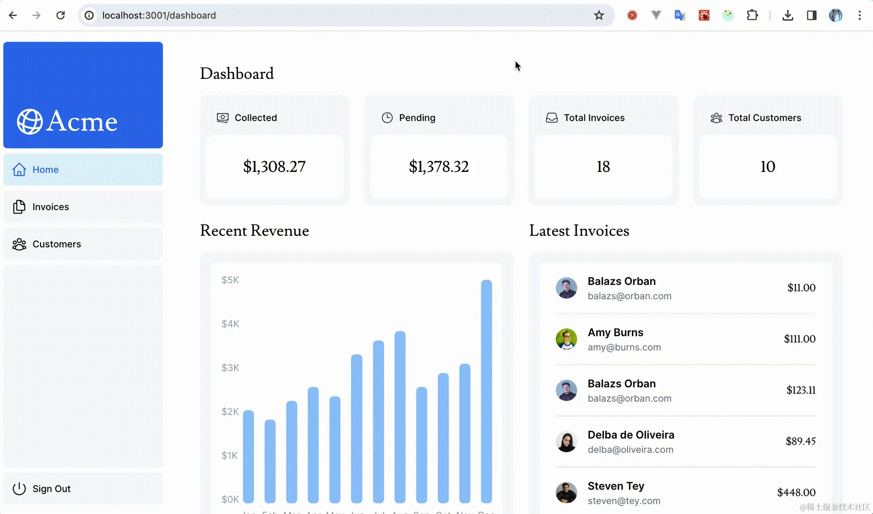The width and height of the screenshot is (873, 514).
Task: Open Chrome three-dot menu
Action: click(x=859, y=16)
